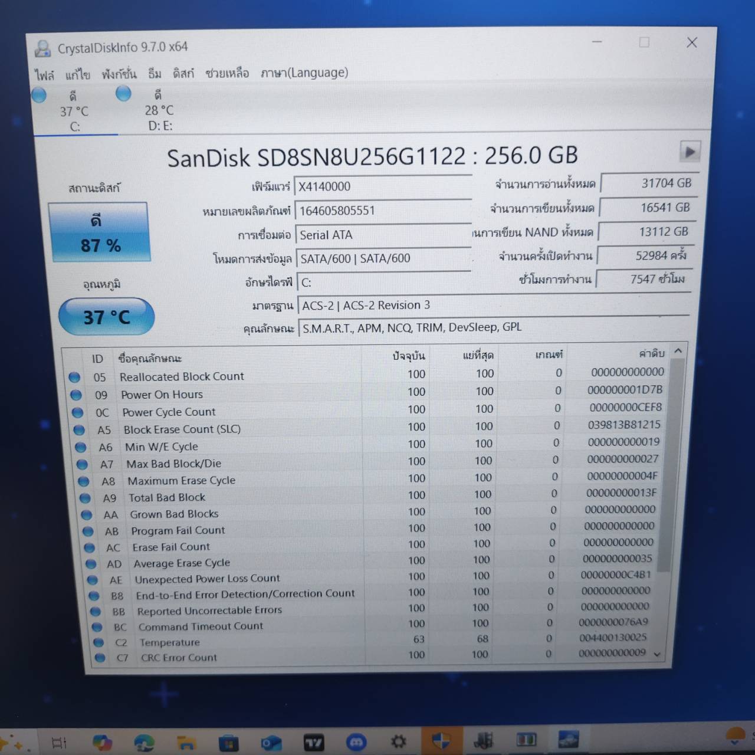755x755 pixels.
Task: Click the total reads value 31704 GB
Action: point(649,183)
